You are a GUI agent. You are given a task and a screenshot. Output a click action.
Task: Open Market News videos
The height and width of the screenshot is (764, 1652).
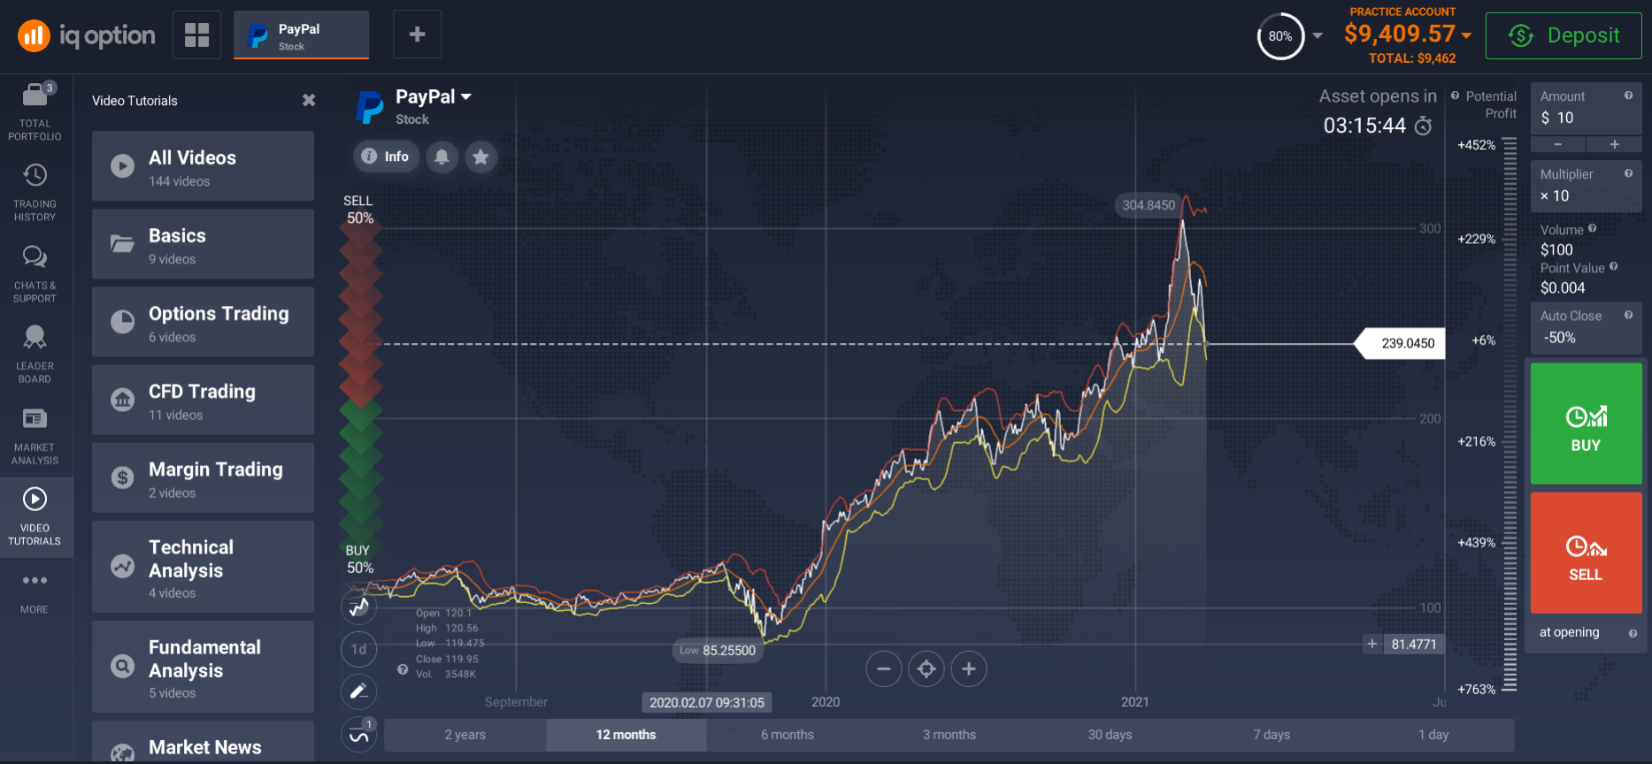pos(203,743)
